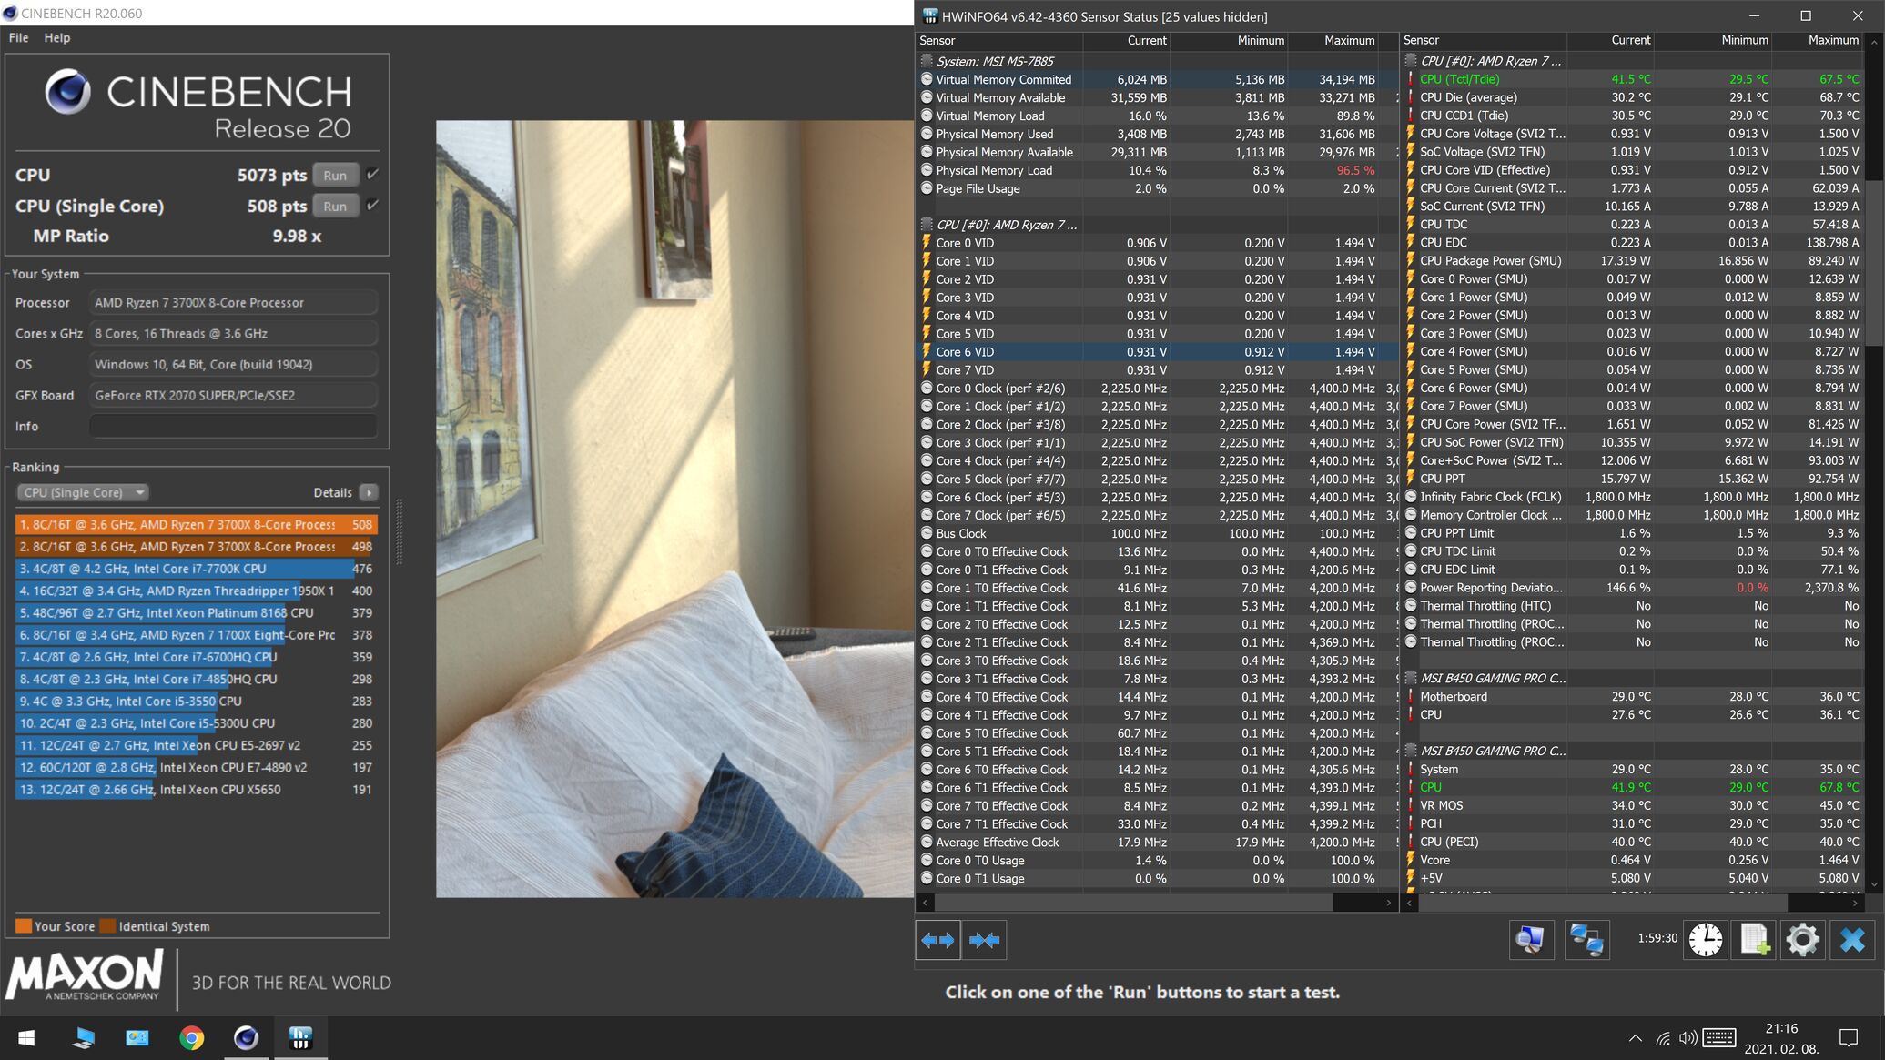Screen dimensions: 1885x1060
Task: Click HWiNFO network computers icon
Action: pos(1586,940)
